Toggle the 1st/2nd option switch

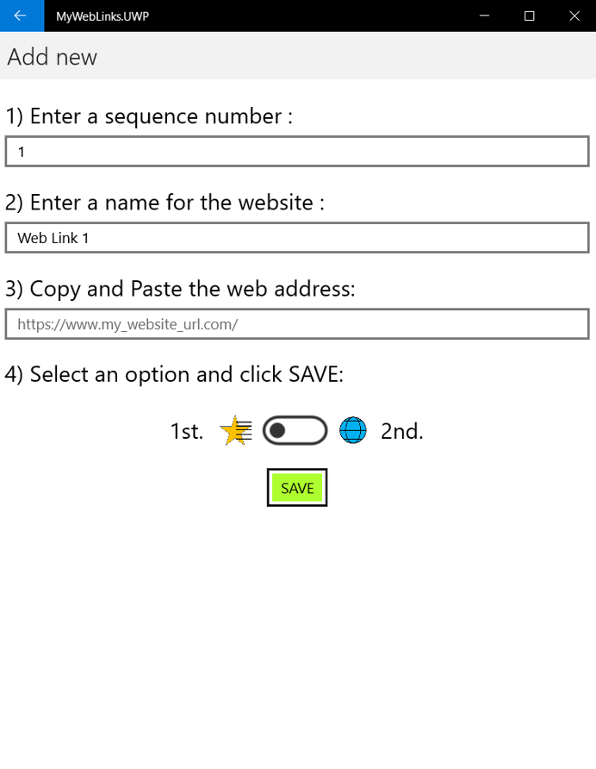pos(295,430)
